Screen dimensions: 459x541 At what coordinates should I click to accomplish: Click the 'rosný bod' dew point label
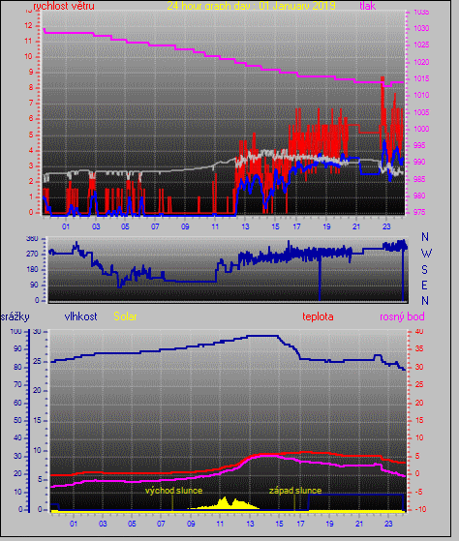(x=402, y=316)
